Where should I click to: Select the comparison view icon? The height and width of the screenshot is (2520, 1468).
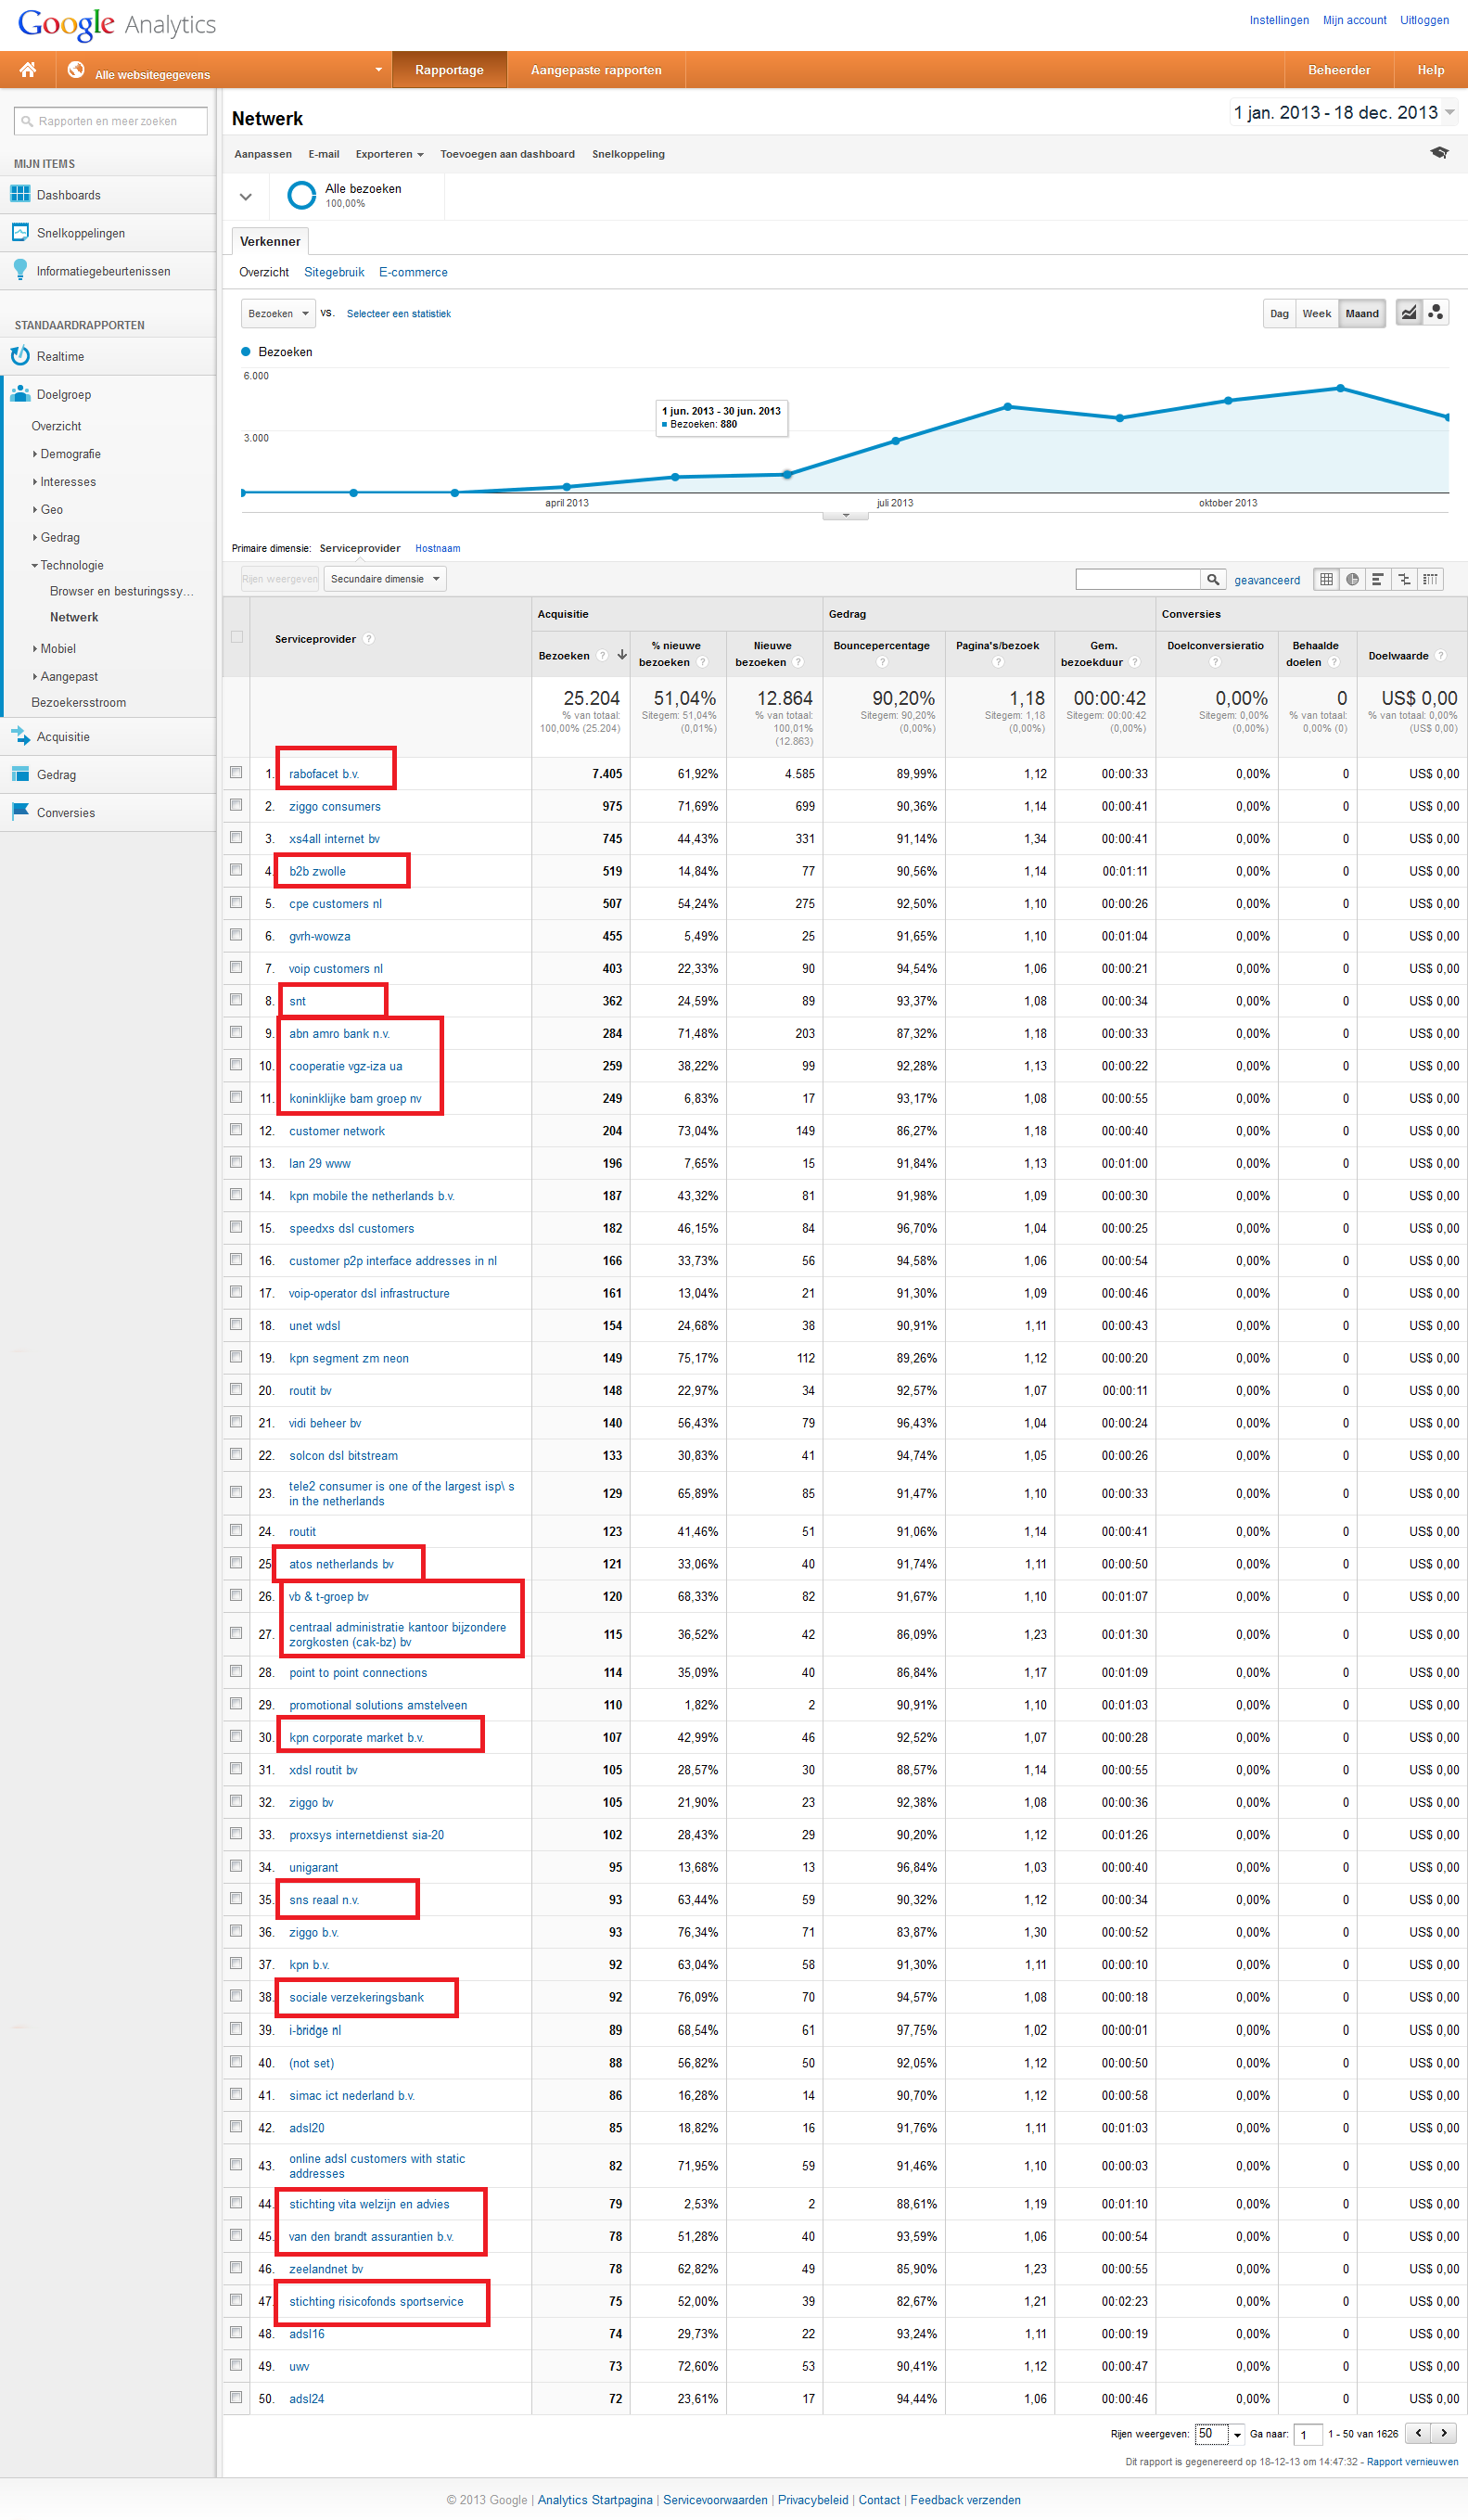1404,579
